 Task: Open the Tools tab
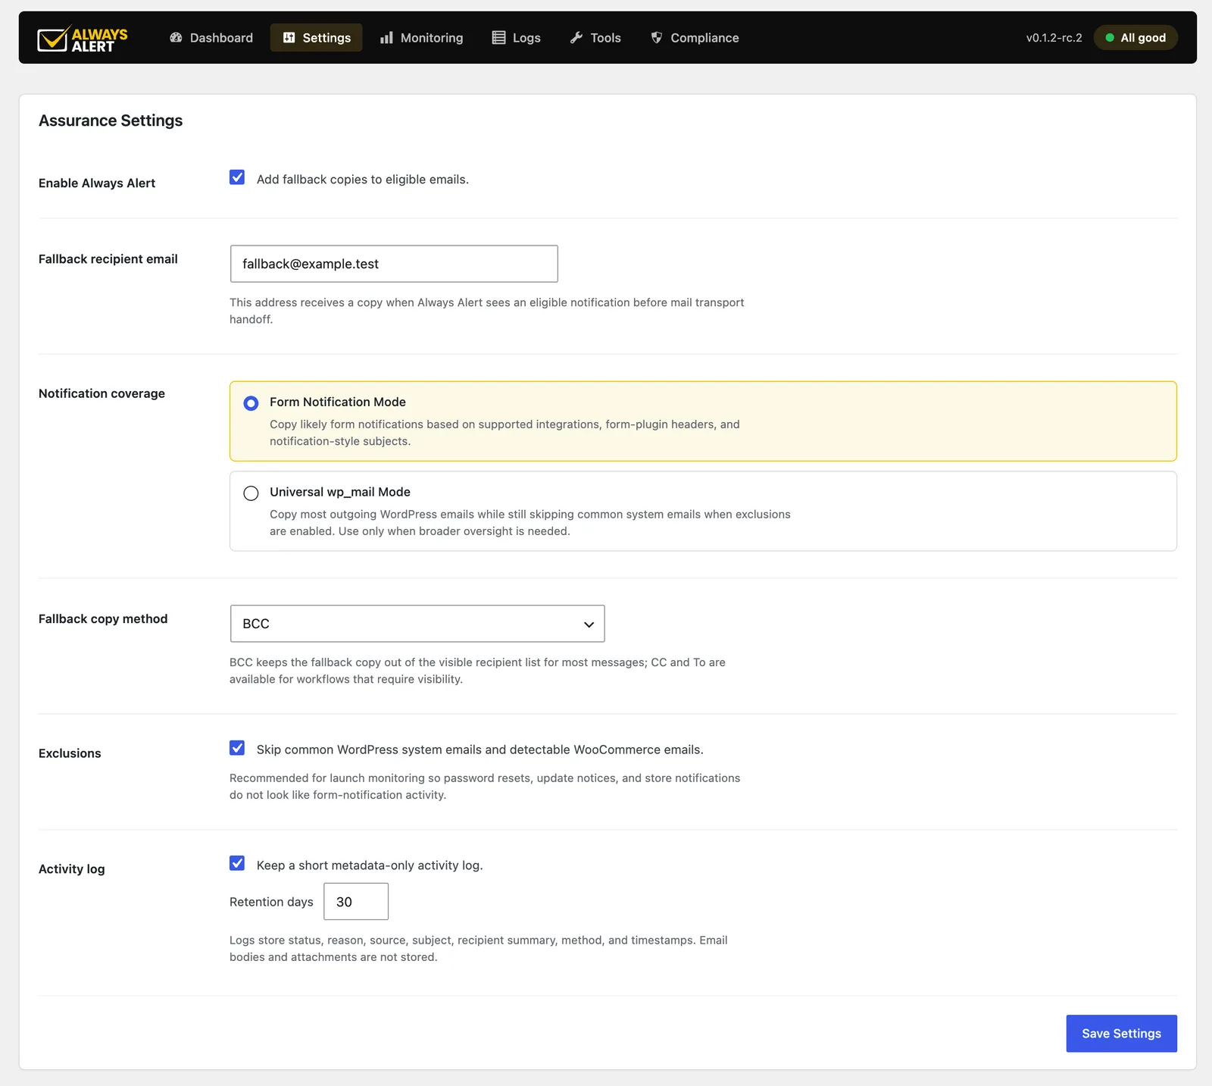pyautogui.click(x=595, y=37)
